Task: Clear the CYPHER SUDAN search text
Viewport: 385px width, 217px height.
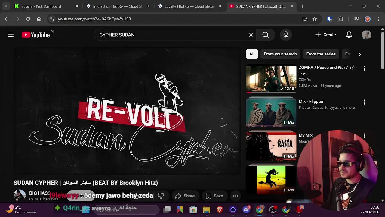Action: pos(251,35)
